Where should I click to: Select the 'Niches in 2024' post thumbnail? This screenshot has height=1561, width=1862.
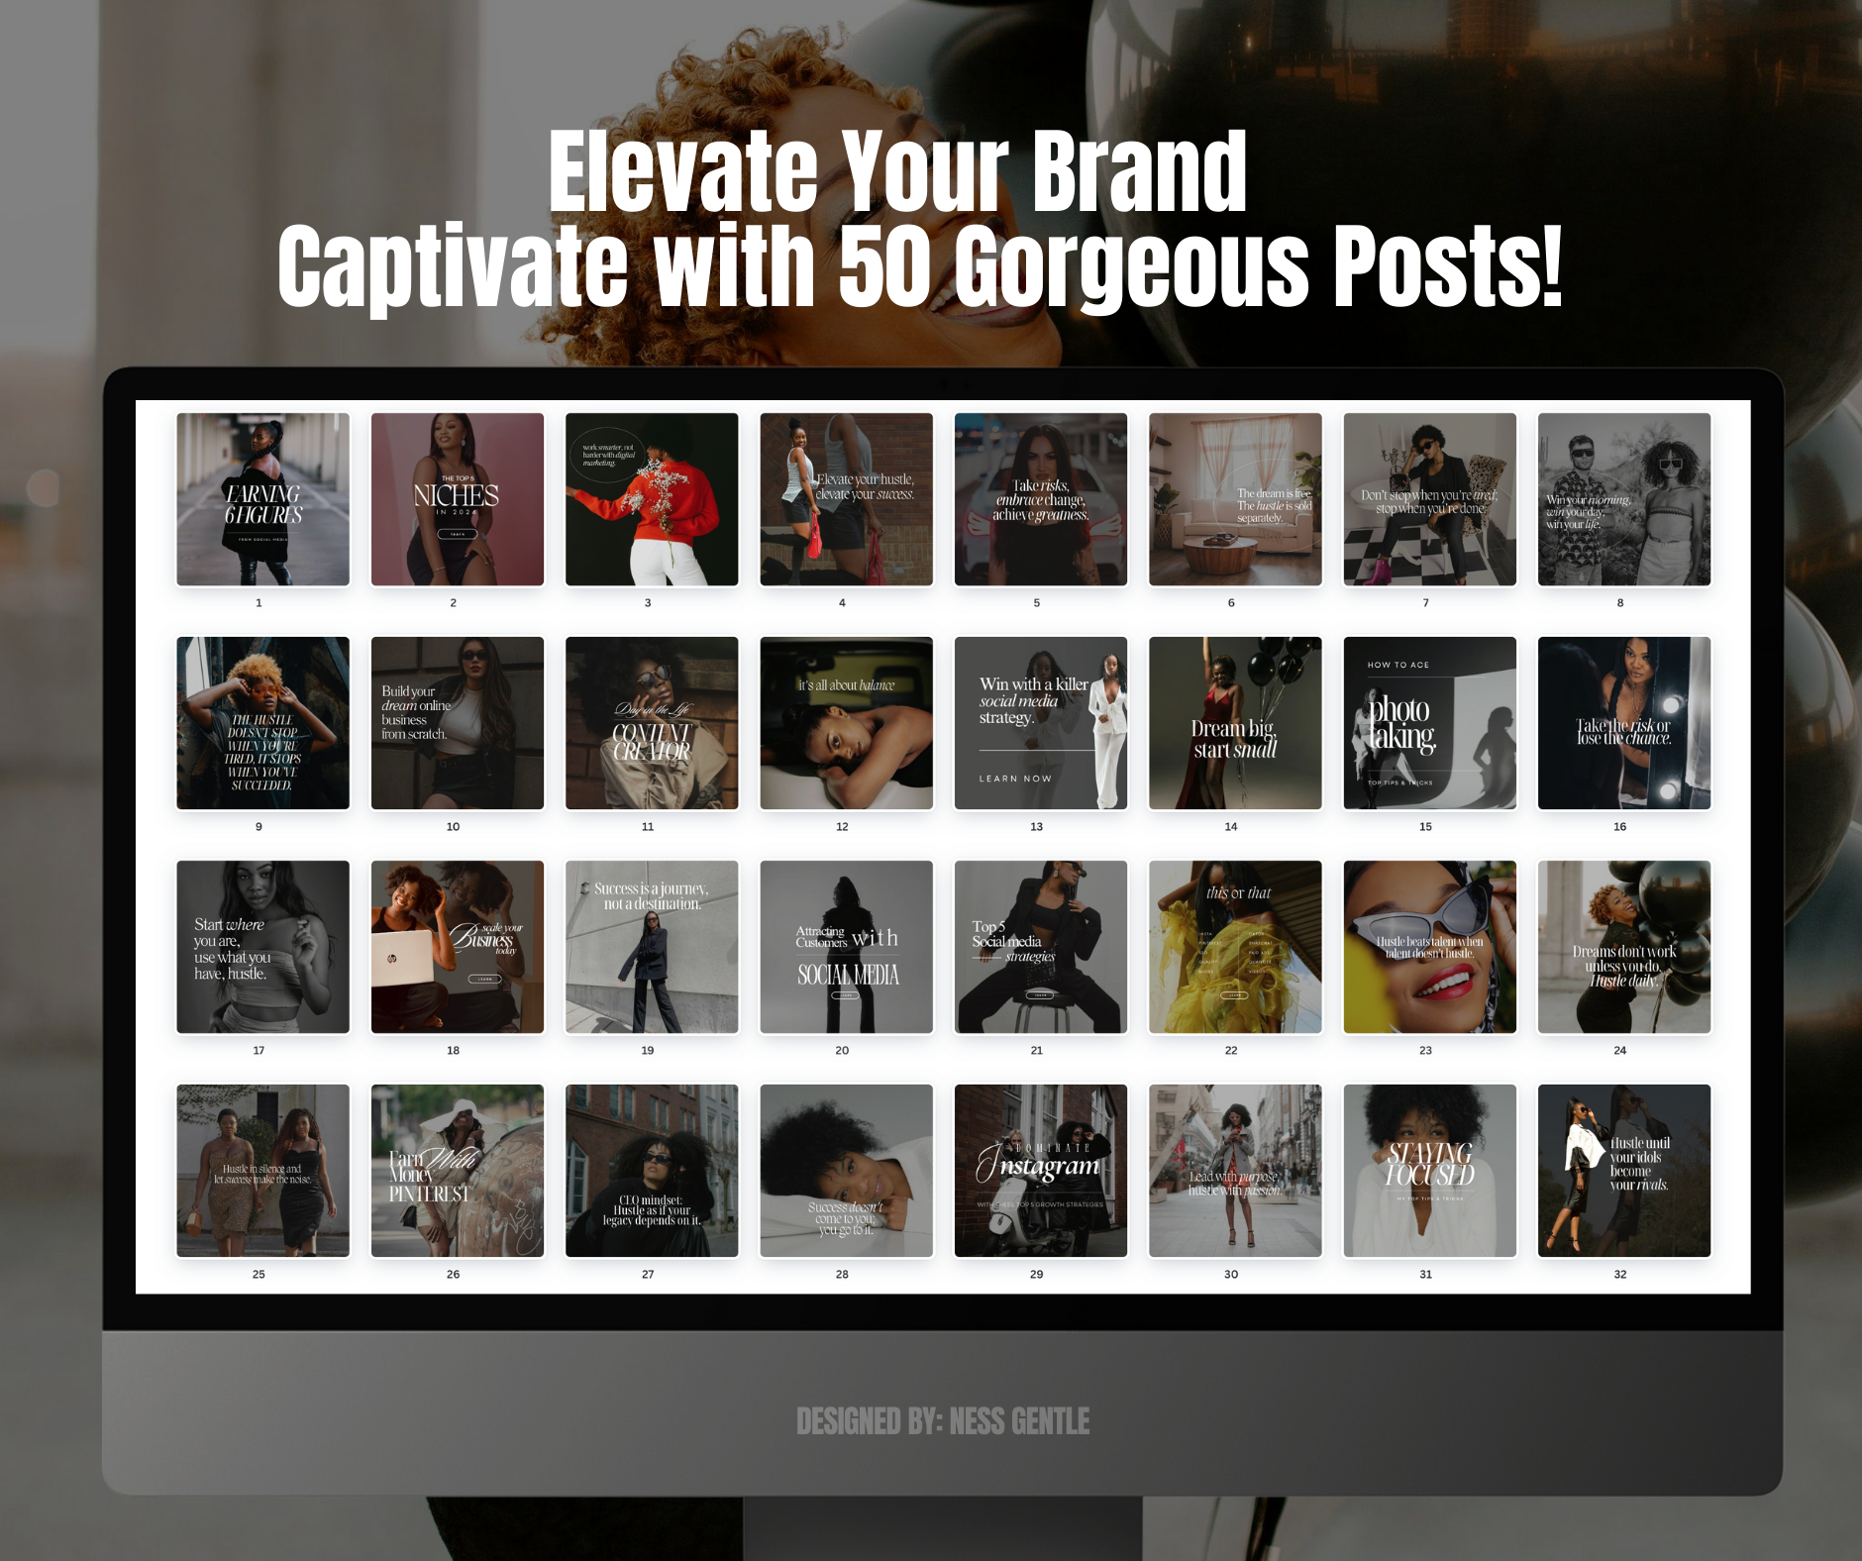point(458,499)
